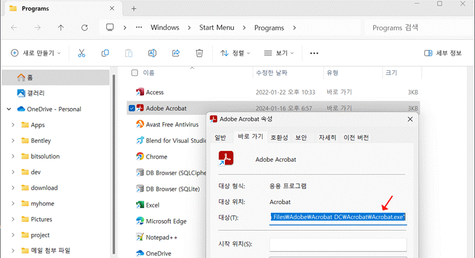Viewport: 475px width, 258px height.
Task: Open the hidden breadcrumb ellipsis menu
Action: tap(139, 27)
